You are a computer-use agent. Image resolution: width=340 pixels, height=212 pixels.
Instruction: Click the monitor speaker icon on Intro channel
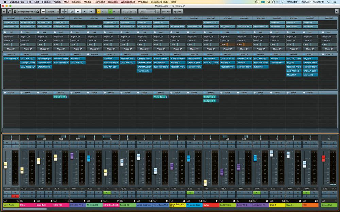coord(24,196)
